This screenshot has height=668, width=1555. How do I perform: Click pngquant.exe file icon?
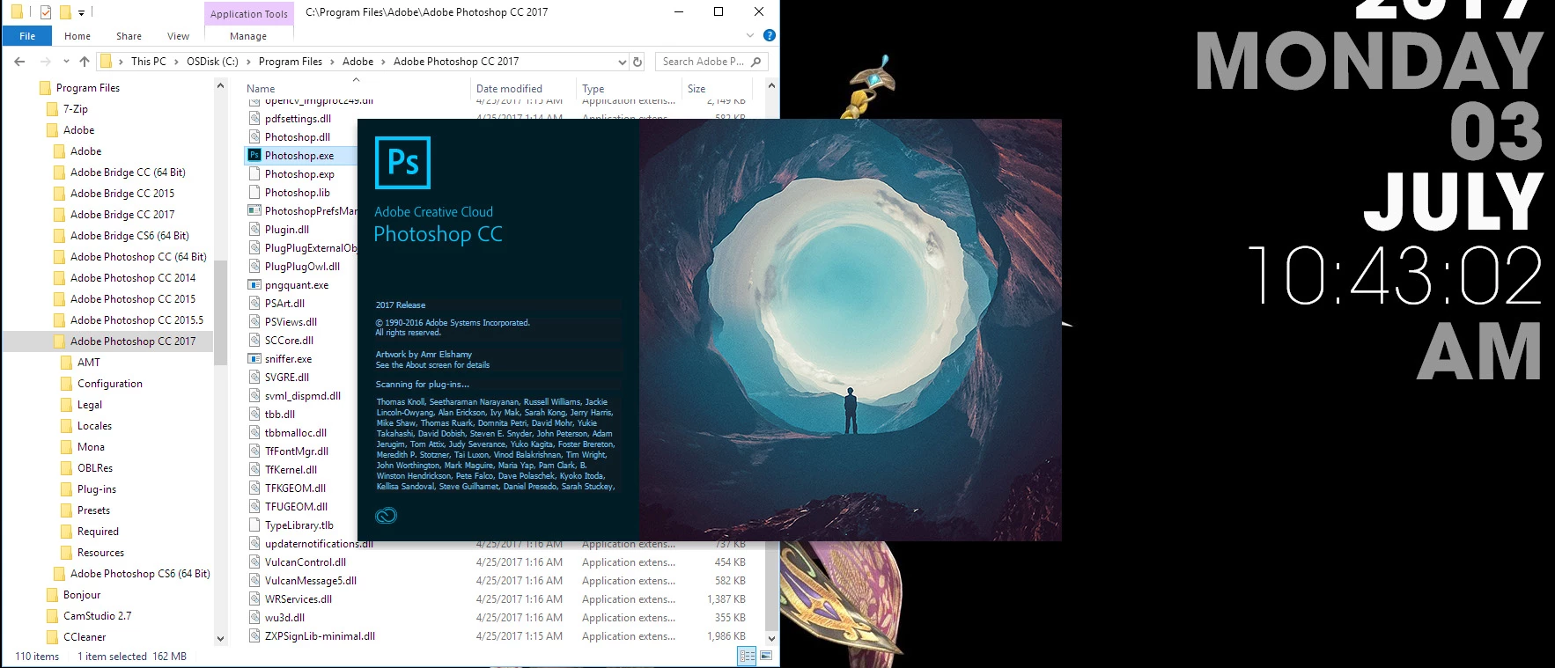point(254,285)
